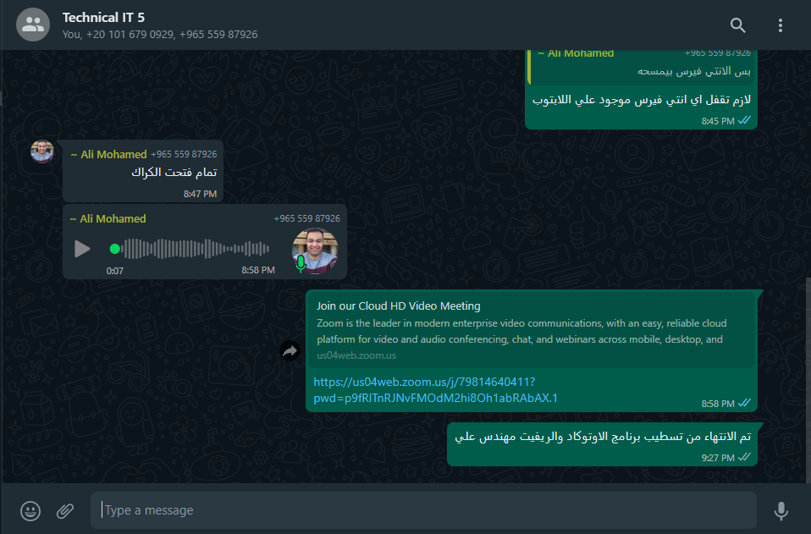Click the paperclip attach icon
Image resolution: width=811 pixels, height=534 pixels.
(x=65, y=511)
